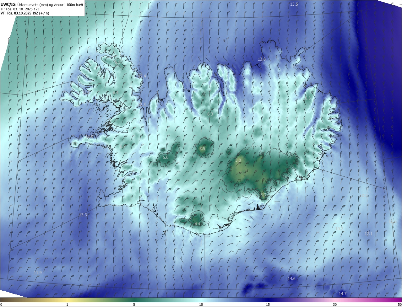Click the 6.7 value label

122,147
